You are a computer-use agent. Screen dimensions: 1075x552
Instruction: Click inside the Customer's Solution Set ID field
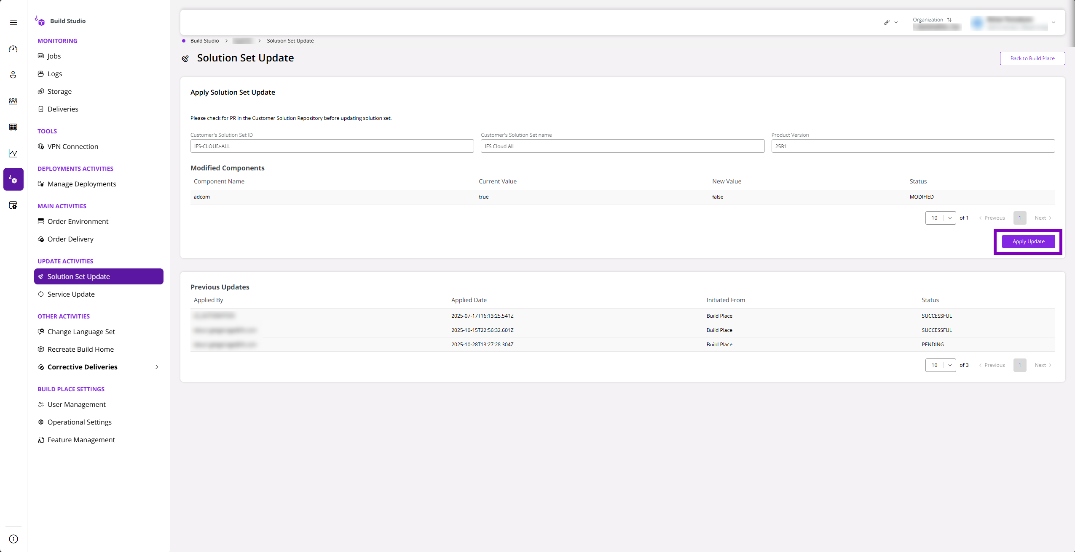[x=331, y=146]
